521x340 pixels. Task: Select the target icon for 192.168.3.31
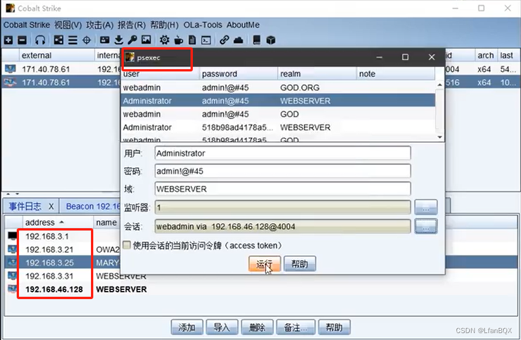point(12,276)
